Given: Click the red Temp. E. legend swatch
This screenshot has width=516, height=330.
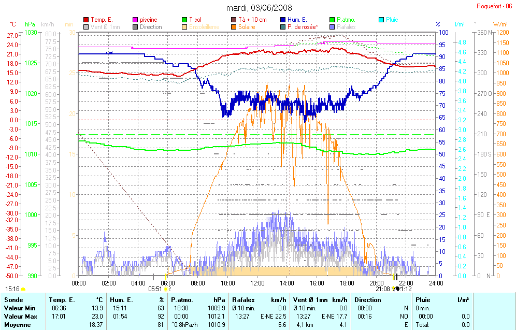Looking at the screenshot, I should point(86,20).
